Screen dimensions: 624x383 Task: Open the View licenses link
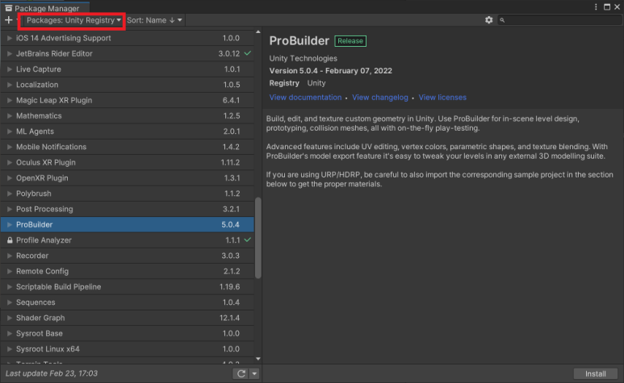coord(442,98)
